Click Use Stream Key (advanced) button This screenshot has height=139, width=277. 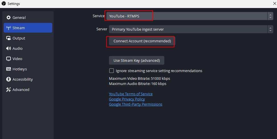[x=137, y=60]
